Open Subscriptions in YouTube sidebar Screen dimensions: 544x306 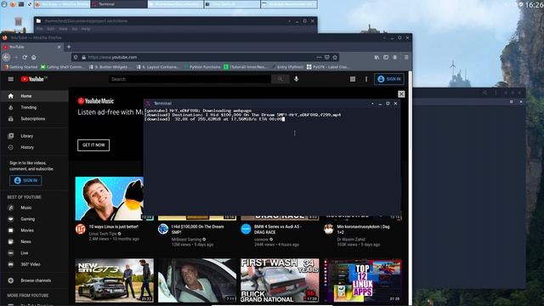[34, 119]
